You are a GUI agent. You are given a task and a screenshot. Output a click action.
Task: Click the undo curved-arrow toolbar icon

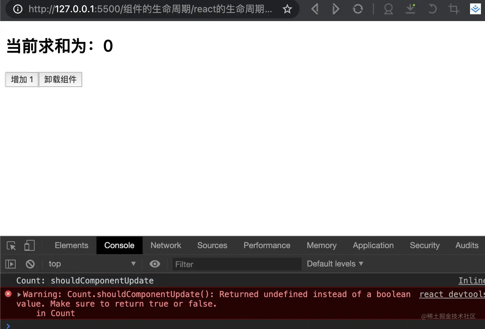pos(432,9)
